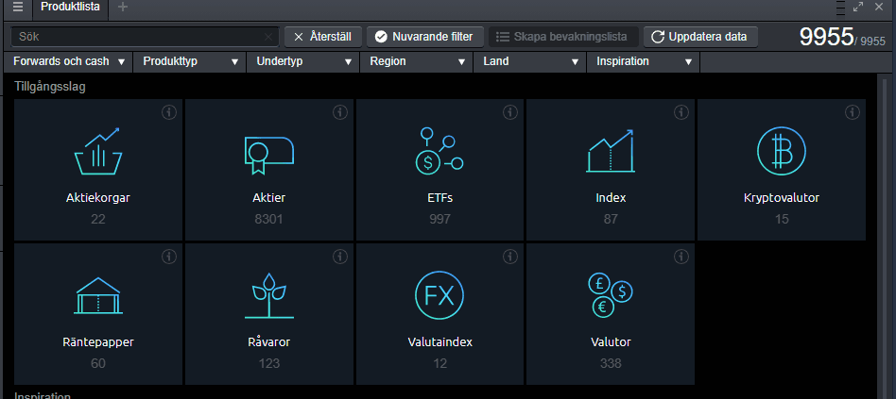Screen dimensions: 896x399
Task: Select the Valutor currency coins icon
Action: pyautogui.click(x=611, y=295)
